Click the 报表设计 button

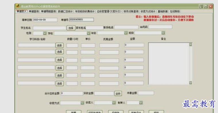pos(136,112)
